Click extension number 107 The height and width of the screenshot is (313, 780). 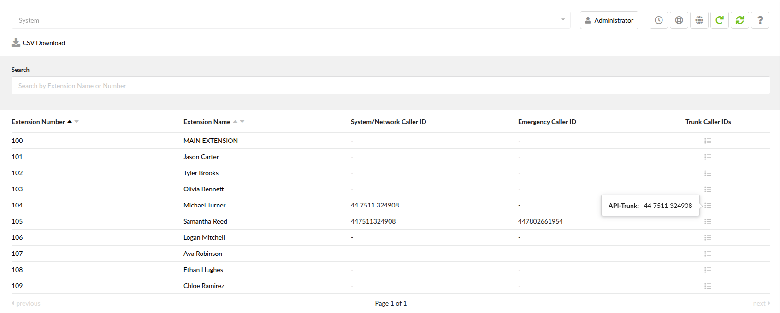17,254
